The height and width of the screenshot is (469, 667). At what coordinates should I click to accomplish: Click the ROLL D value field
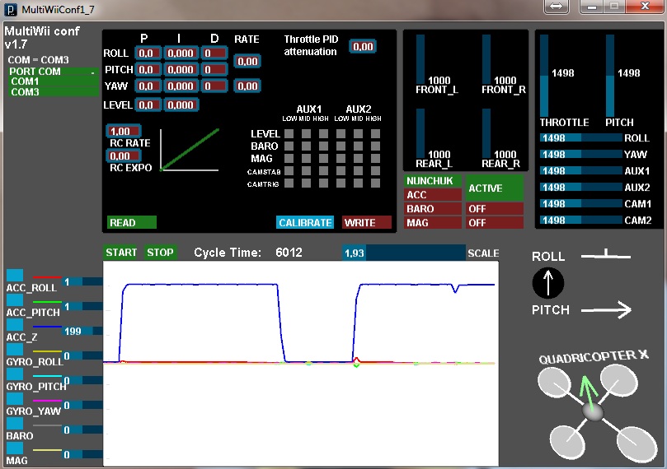215,53
